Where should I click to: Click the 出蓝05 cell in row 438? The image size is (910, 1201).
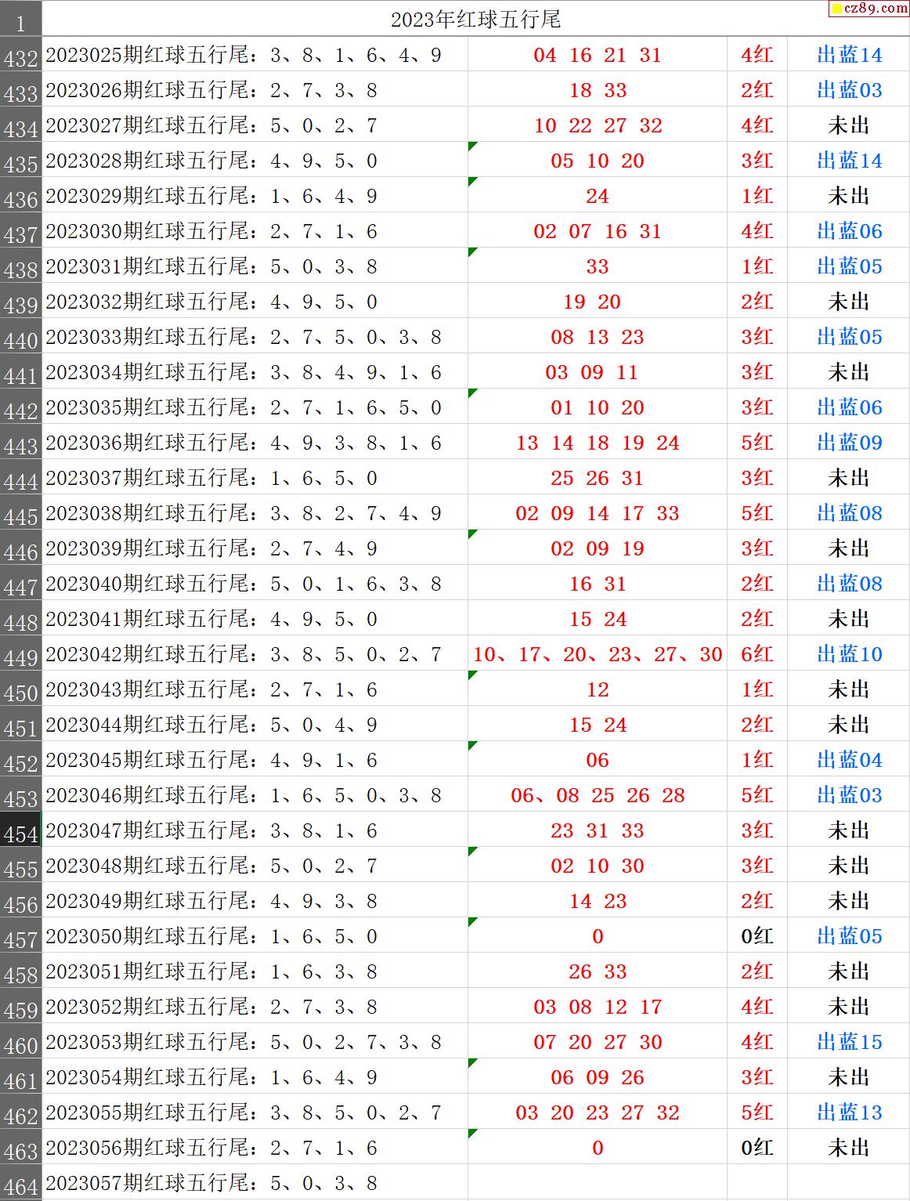(x=849, y=266)
